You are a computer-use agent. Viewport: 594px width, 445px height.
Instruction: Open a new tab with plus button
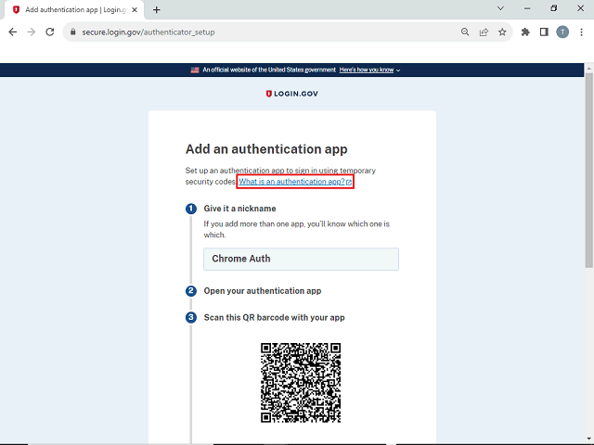(x=156, y=9)
